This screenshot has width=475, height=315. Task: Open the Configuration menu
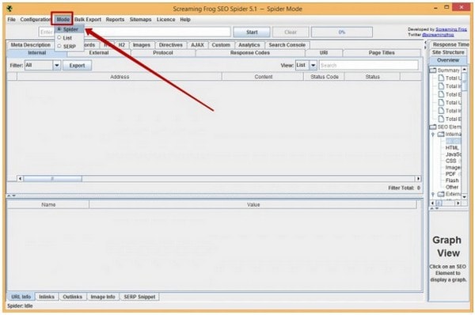pyautogui.click(x=36, y=19)
